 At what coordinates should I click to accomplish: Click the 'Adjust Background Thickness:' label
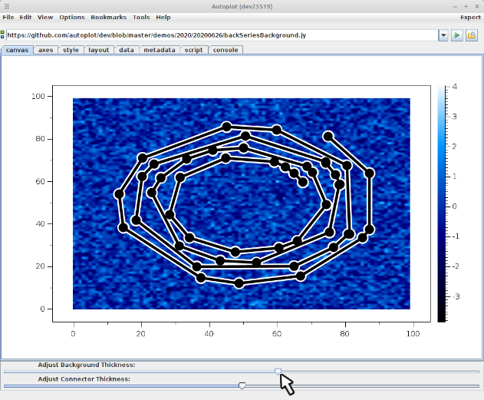coord(87,365)
